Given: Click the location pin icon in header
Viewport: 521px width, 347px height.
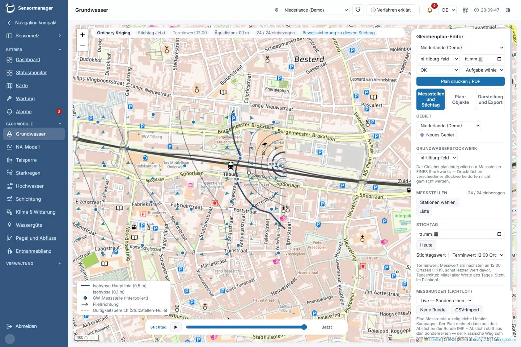Looking at the screenshot, I should [276, 10].
